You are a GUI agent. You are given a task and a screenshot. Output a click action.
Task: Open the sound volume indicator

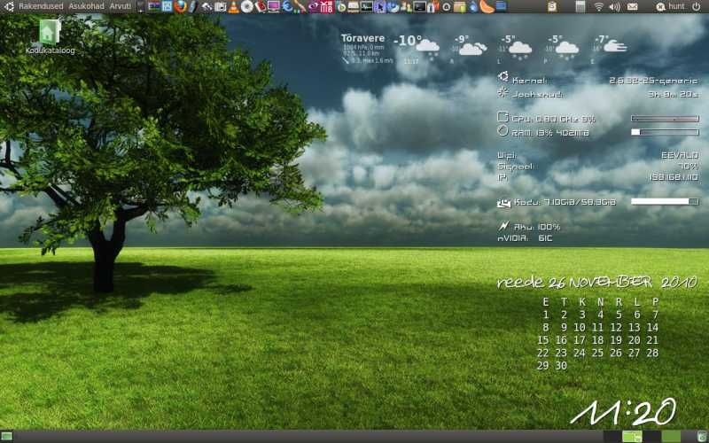614,6
